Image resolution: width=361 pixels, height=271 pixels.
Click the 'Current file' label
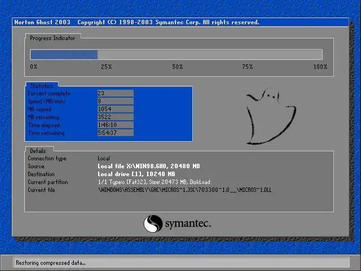[x=41, y=190]
